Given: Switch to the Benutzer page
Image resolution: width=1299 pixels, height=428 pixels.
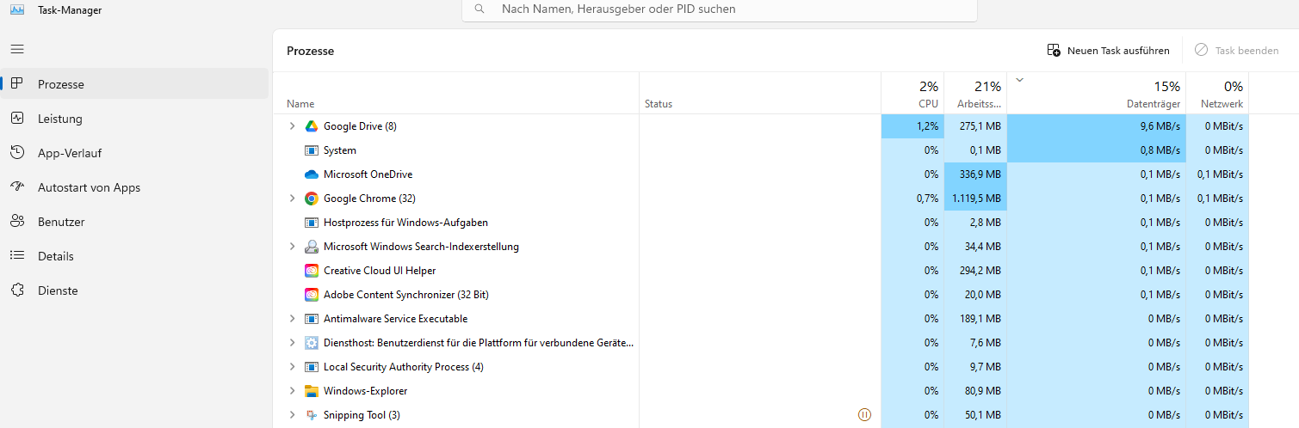Looking at the screenshot, I should pos(134,222).
